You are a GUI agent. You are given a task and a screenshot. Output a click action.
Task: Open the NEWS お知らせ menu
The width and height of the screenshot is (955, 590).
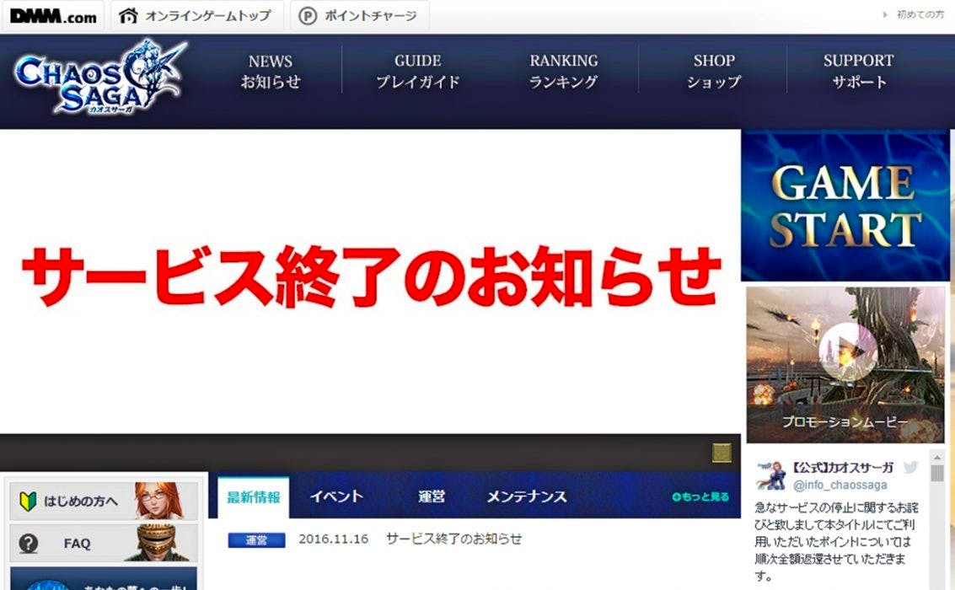pyautogui.click(x=271, y=72)
